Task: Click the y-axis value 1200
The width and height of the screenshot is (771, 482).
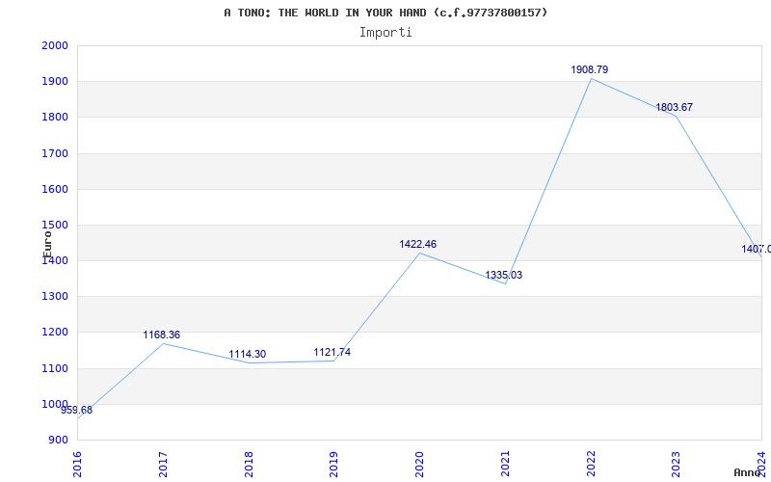Action: point(55,333)
